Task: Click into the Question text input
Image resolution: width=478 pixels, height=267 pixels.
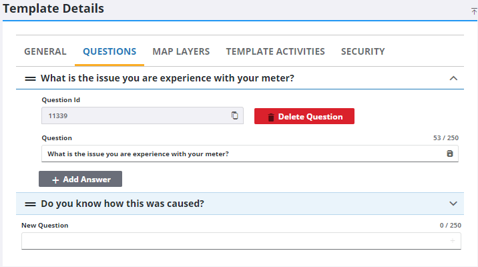Action: click(240, 154)
